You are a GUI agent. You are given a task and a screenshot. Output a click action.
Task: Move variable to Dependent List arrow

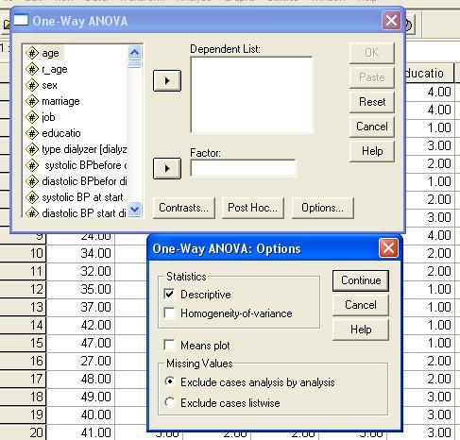(x=167, y=81)
